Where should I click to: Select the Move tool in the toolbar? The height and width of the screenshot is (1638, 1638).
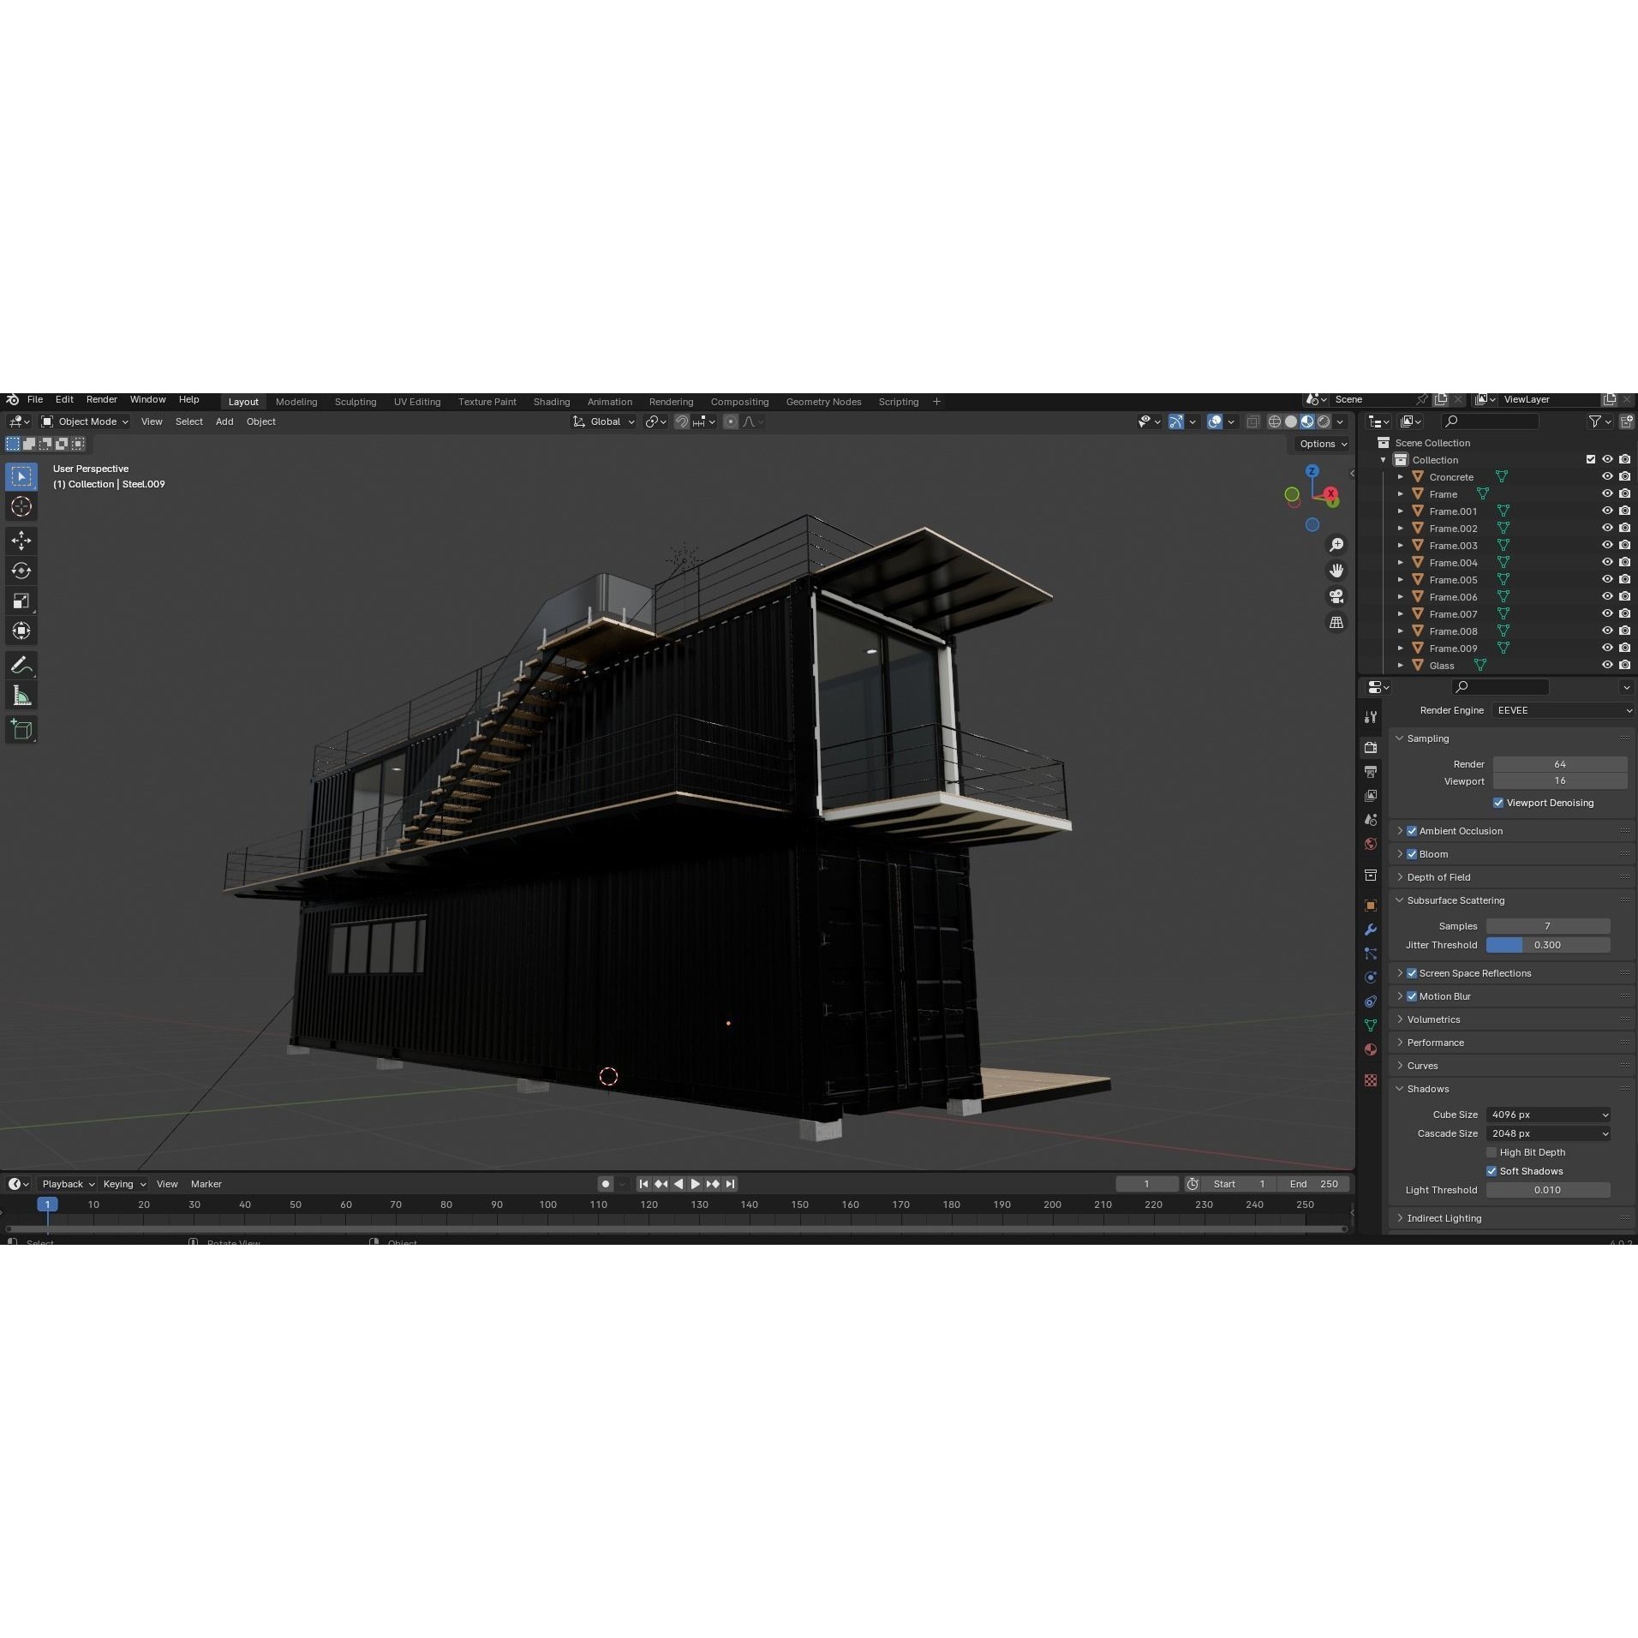(x=21, y=540)
